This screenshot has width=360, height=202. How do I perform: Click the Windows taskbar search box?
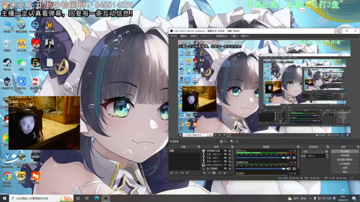click(41, 198)
